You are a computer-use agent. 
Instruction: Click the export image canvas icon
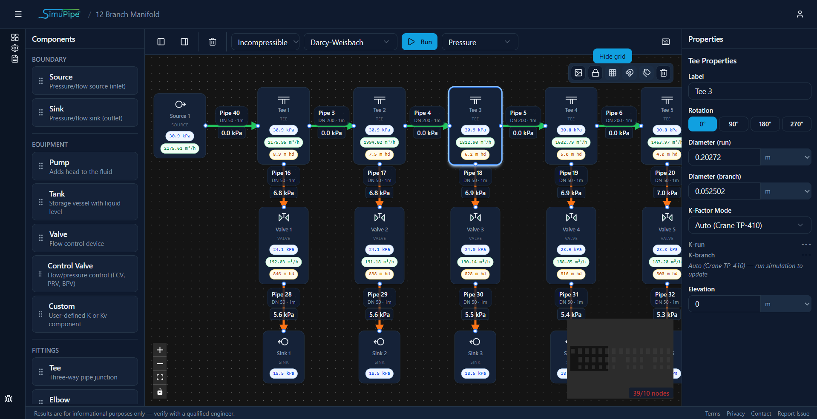[x=578, y=73]
